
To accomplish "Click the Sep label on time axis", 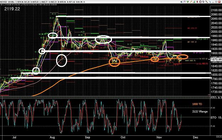I will tap(87, 137).
